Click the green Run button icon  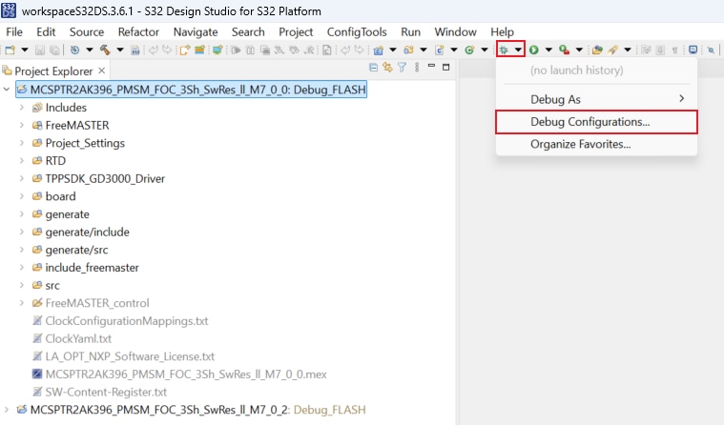click(x=534, y=50)
